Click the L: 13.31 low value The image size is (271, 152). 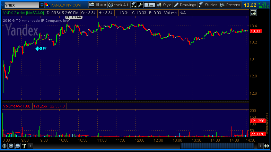pos(122,13)
